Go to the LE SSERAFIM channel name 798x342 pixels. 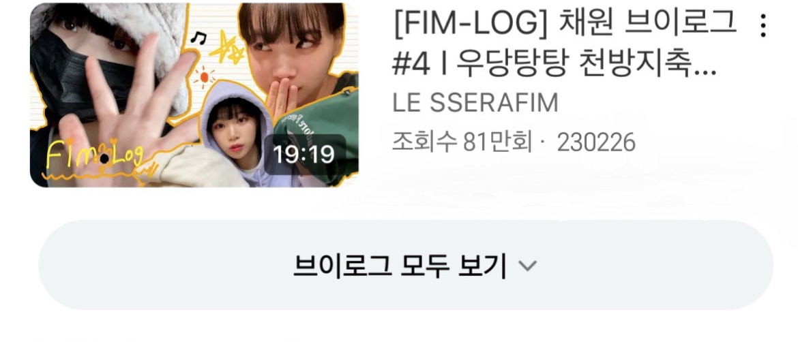(475, 103)
